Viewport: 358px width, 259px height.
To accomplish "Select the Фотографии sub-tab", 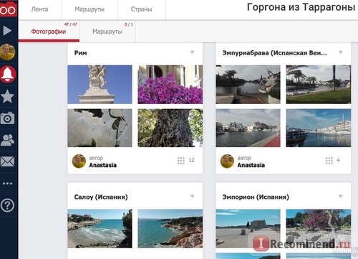I will coord(49,32).
